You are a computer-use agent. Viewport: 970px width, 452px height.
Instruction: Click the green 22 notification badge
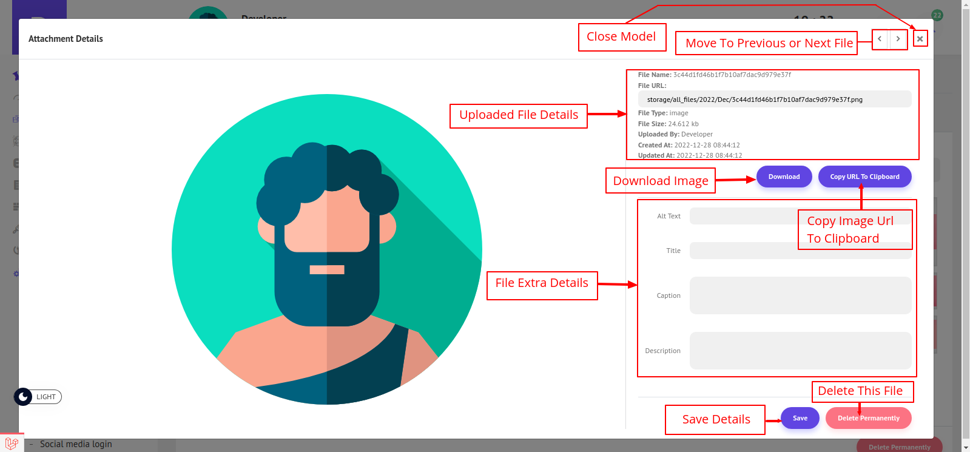[937, 15]
